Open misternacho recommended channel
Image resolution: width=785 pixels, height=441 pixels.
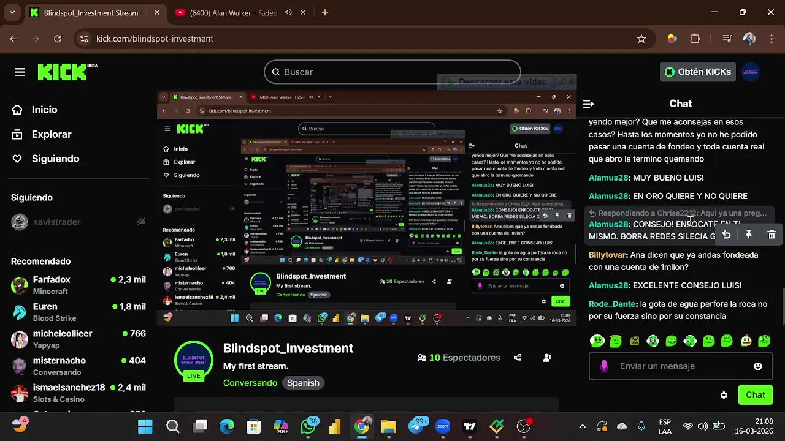pos(80,366)
